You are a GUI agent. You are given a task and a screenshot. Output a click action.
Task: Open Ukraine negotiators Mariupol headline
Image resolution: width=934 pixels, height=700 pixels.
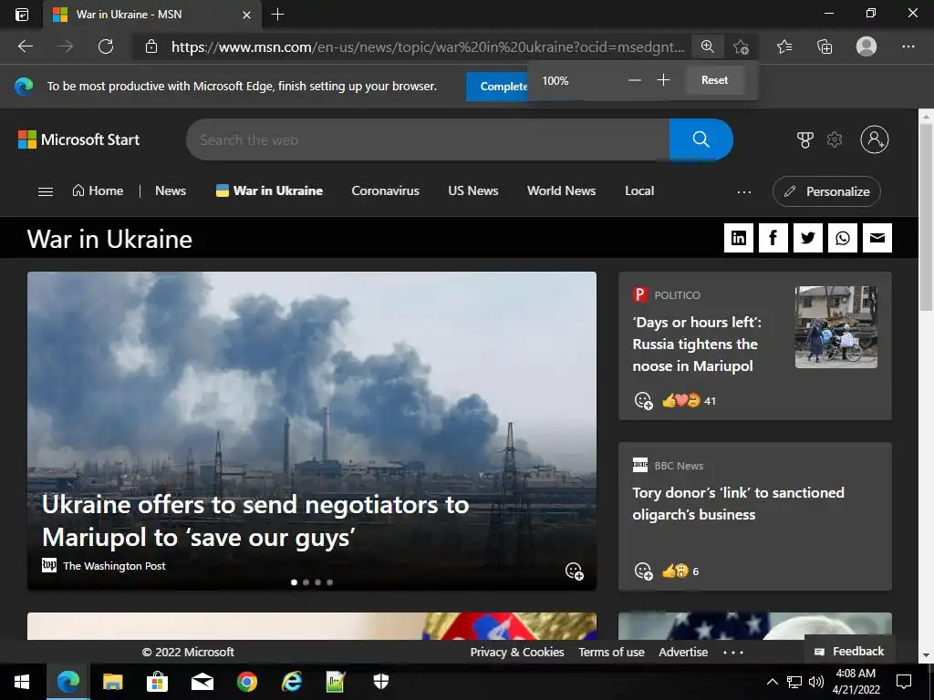255,520
